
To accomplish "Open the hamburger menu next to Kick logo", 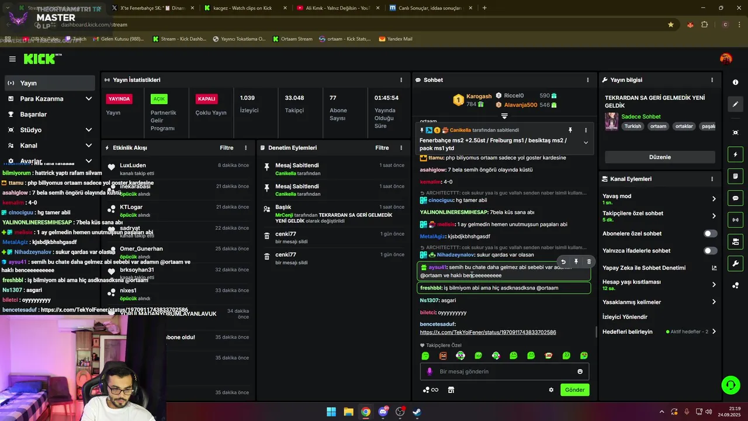I will tap(12, 58).
